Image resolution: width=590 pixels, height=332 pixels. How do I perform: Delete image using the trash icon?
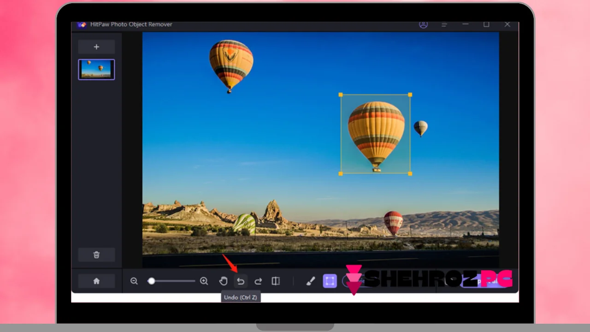pyautogui.click(x=96, y=255)
